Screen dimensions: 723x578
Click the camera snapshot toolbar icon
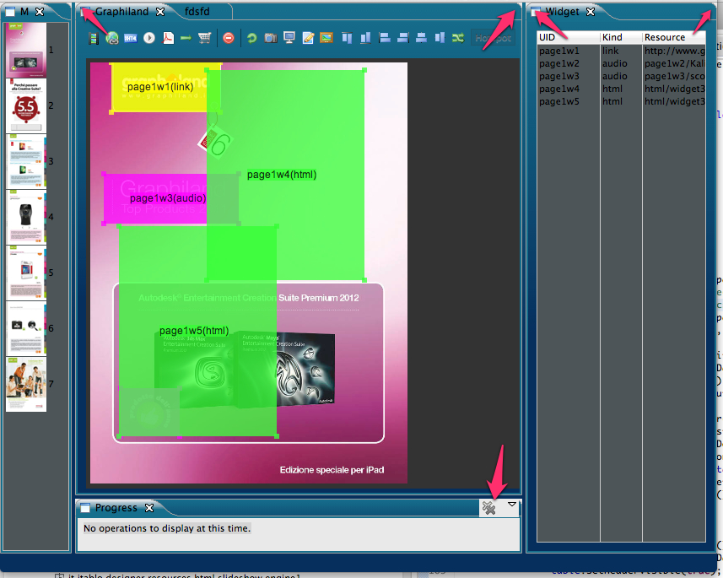pos(270,38)
